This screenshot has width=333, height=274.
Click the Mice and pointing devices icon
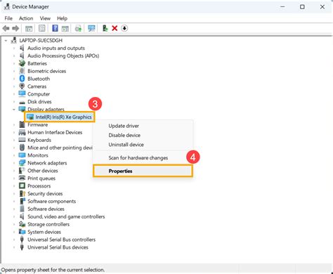[22, 148]
